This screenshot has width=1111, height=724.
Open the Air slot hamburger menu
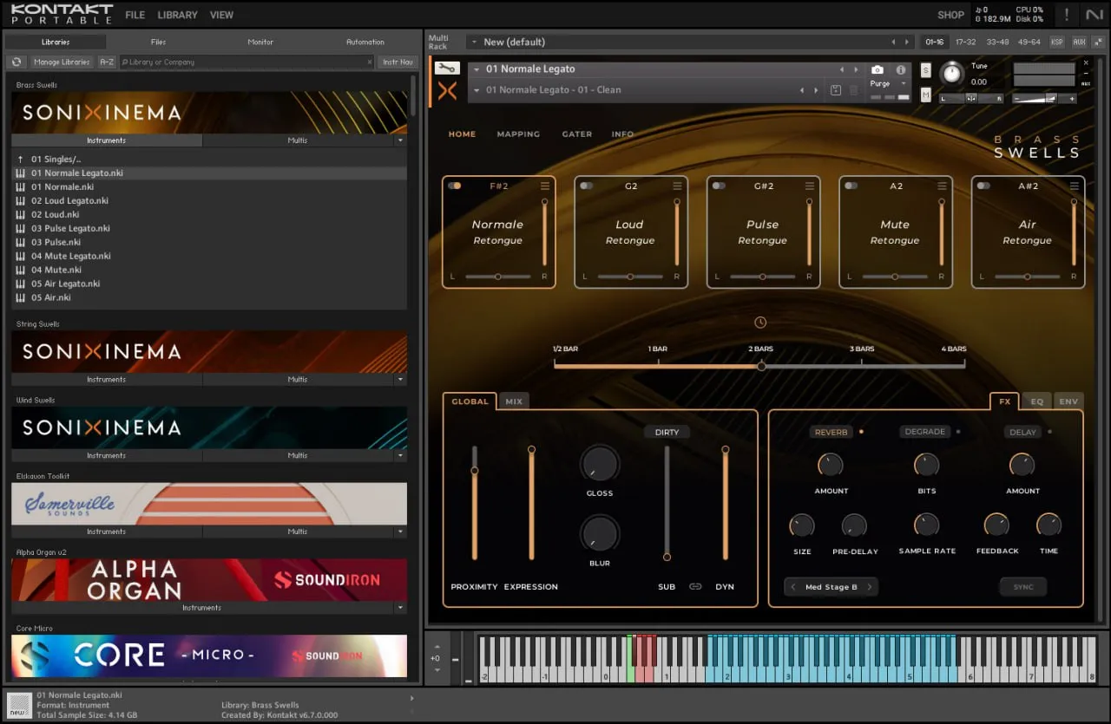point(1075,186)
